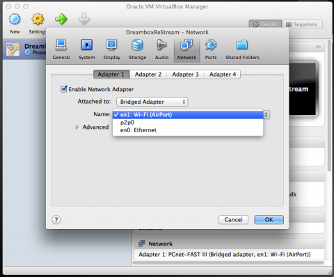
Task: Switch to the Adapter 4 tab
Action: 223,74
